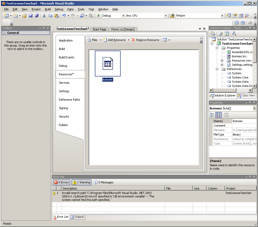The width and height of the screenshot is (258, 227).
Task: Open the Debug configuration dropdown
Action: [x=123, y=16]
